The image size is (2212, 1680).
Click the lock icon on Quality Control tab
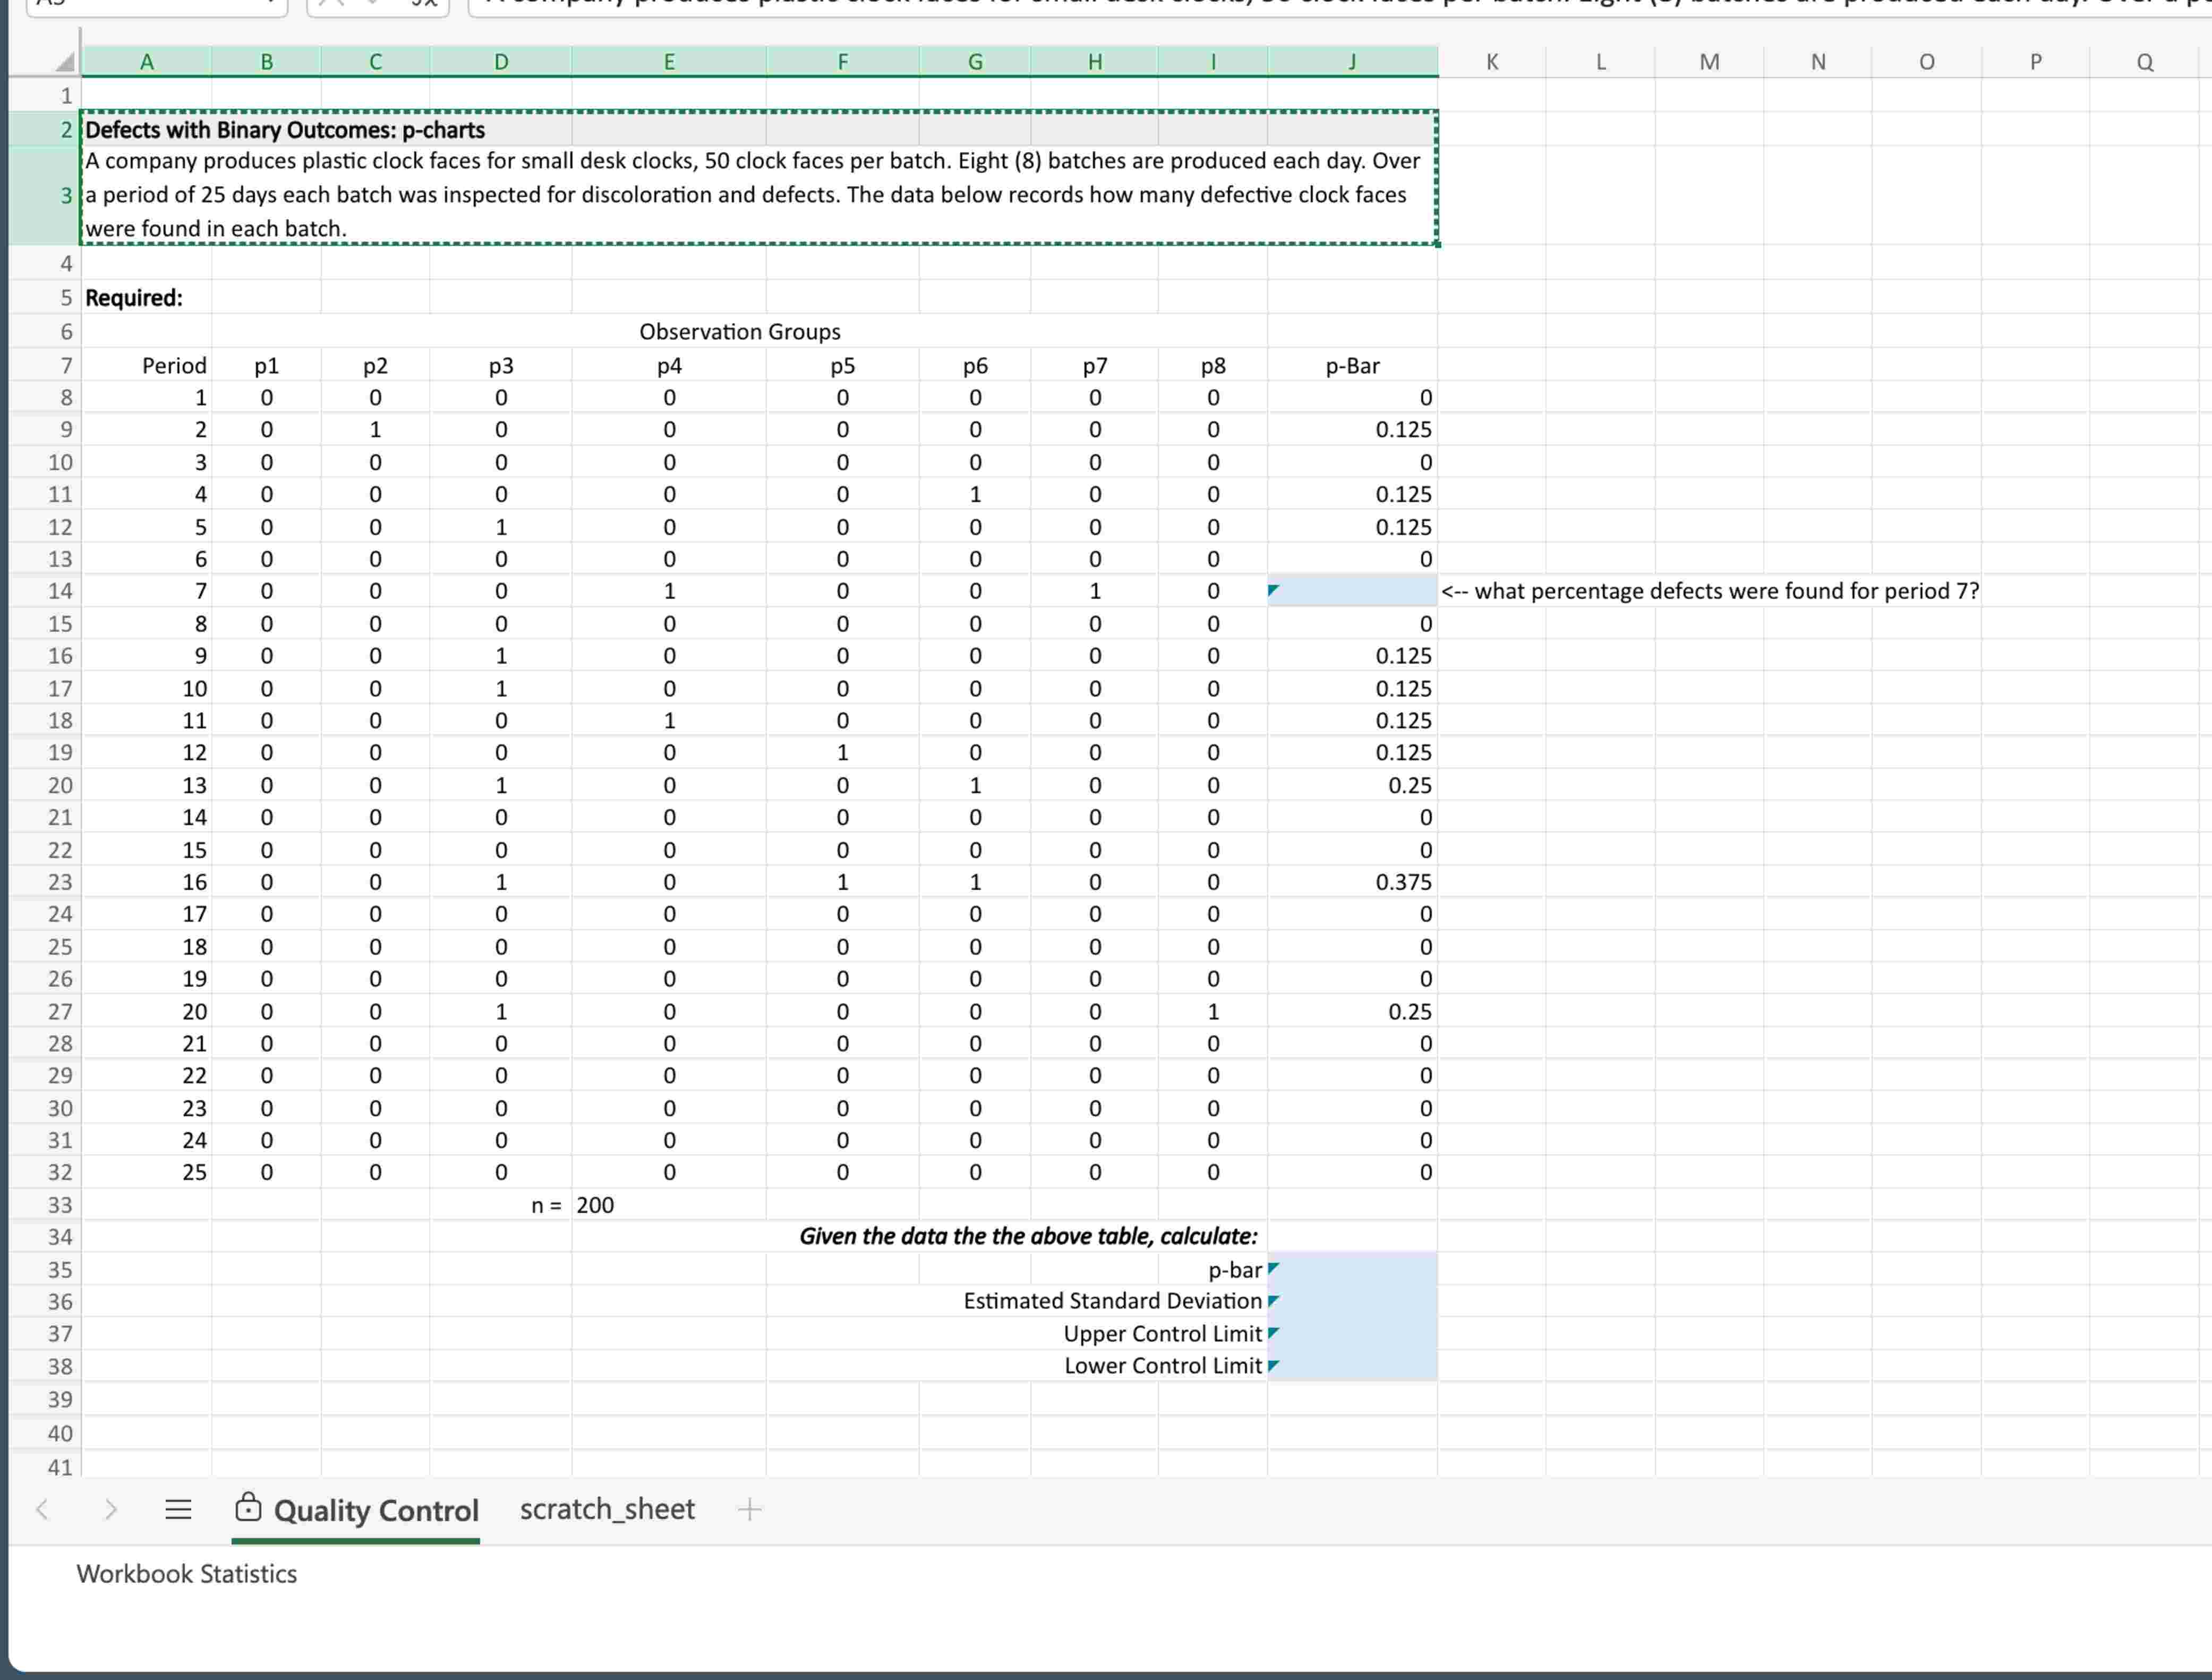point(248,1508)
